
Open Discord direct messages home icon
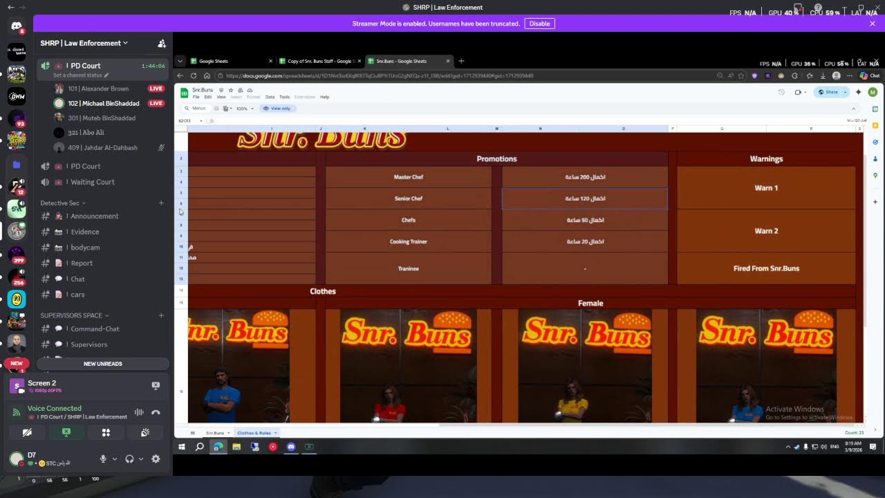(x=17, y=26)
